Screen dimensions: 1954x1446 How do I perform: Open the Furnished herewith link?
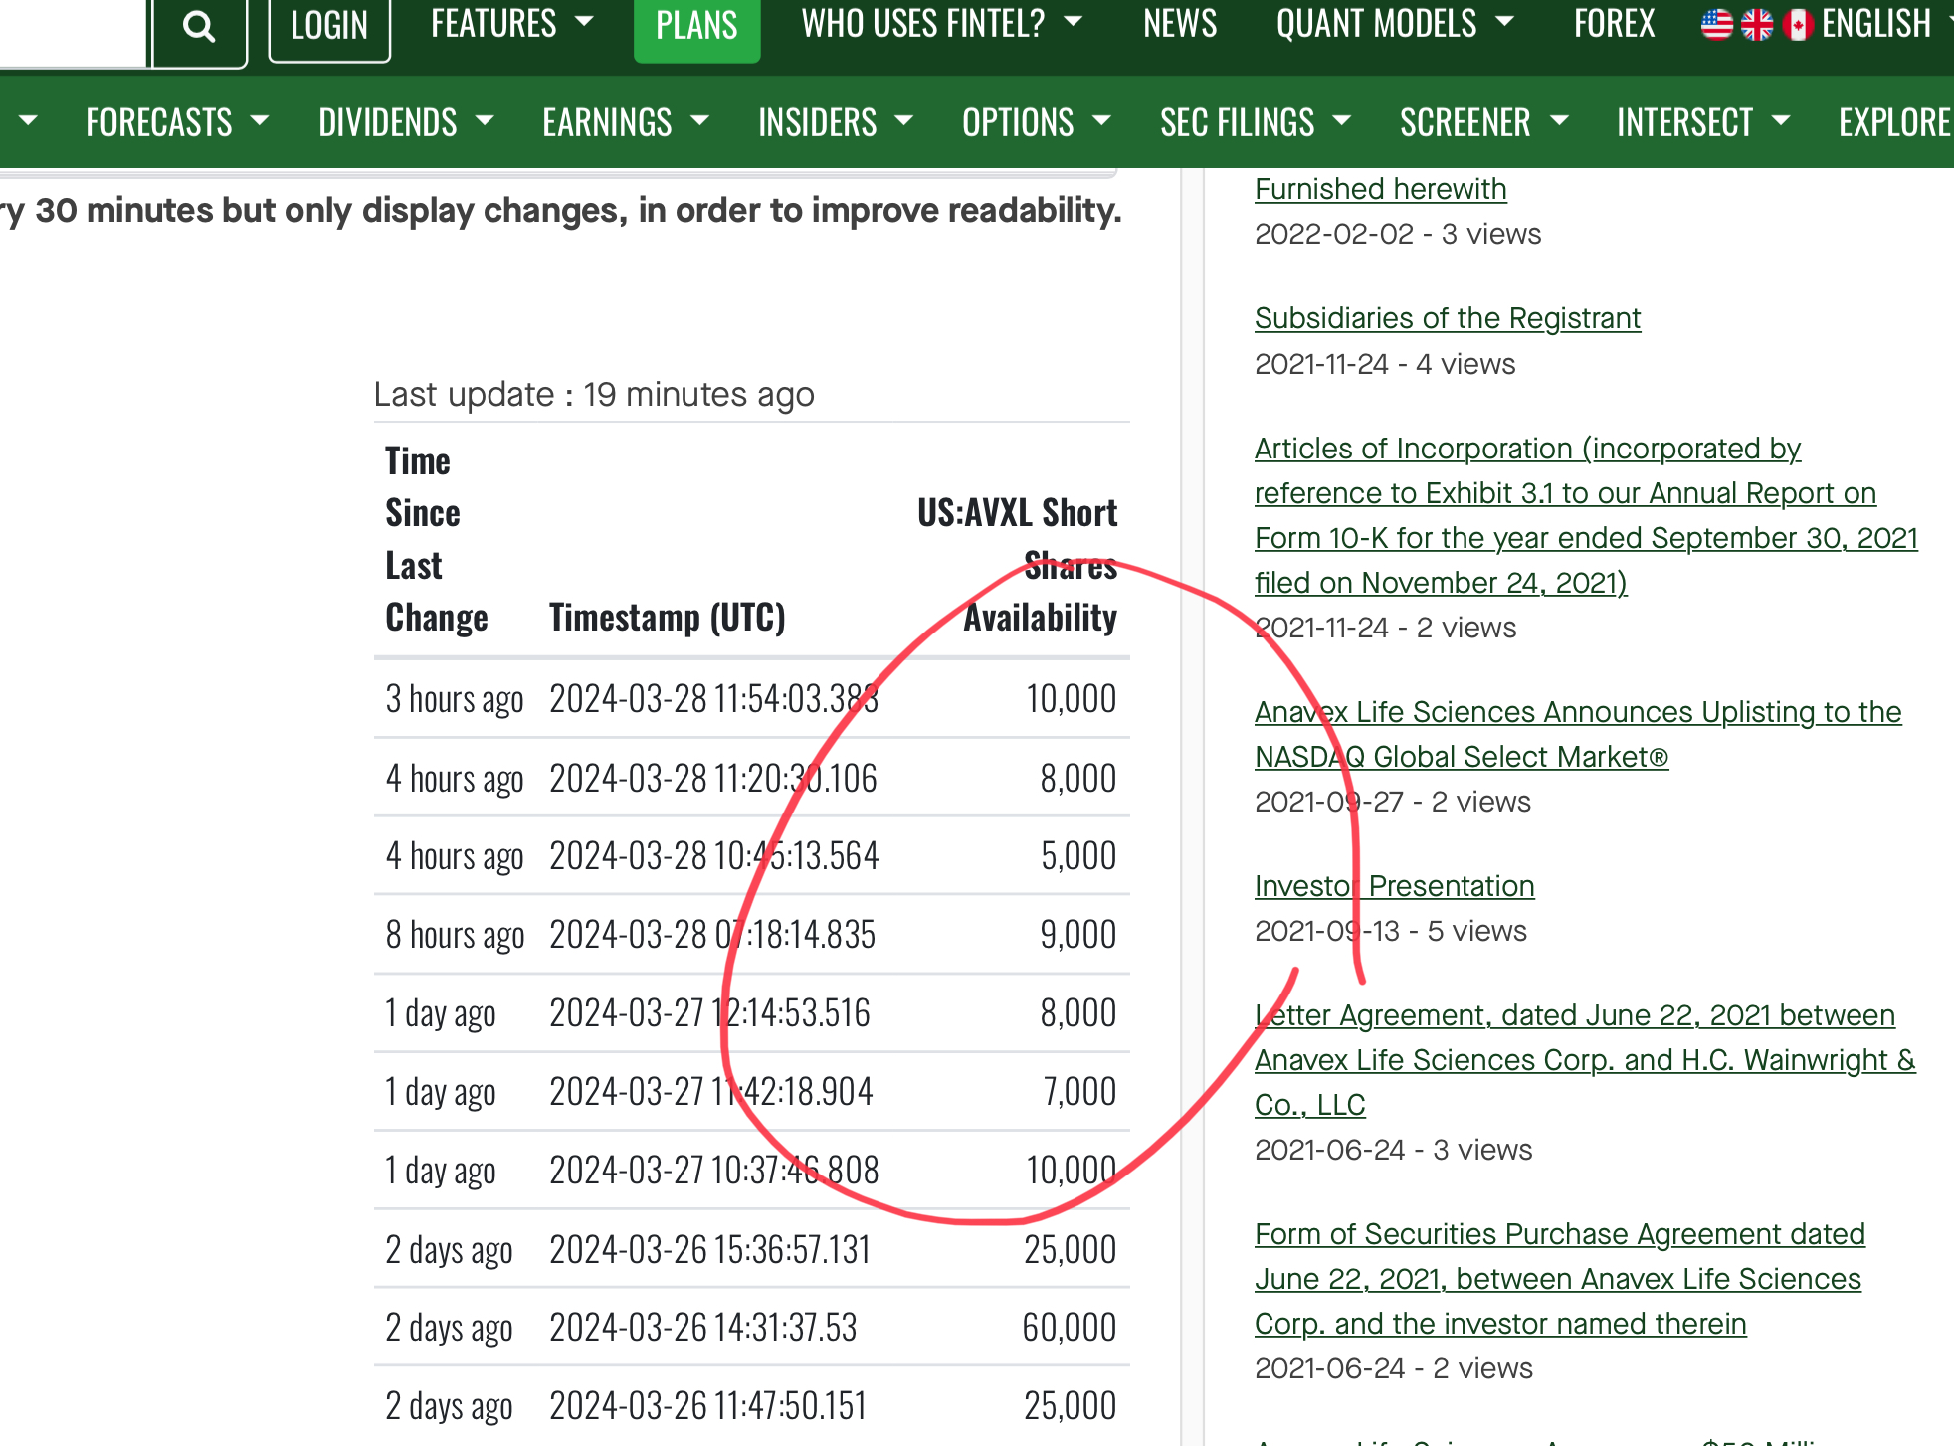coord(1380,189)
